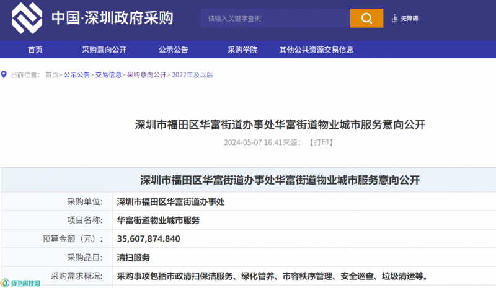This screenshot has height=288, width=496.
Task: Open the 采购学院 navigation tab
Action: (x=242, y=50)
